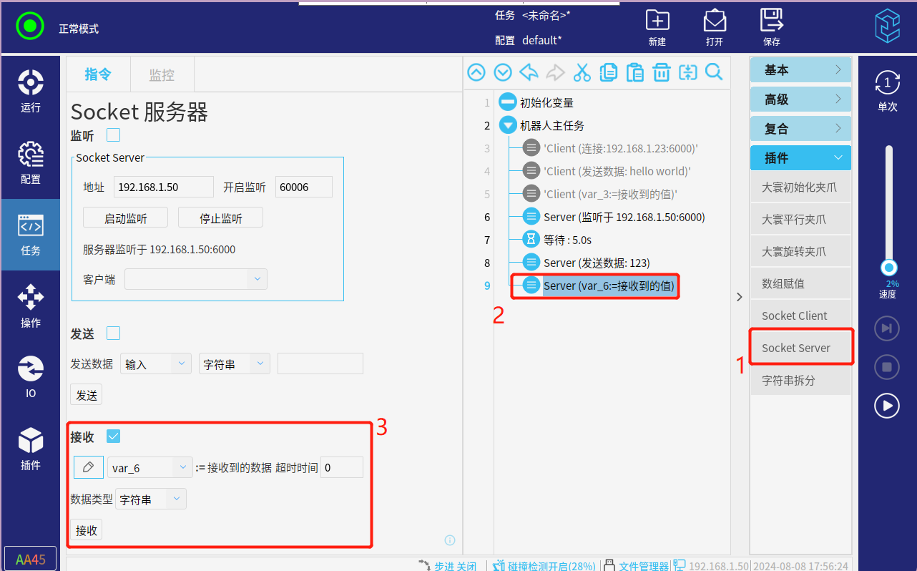
Task: Uncheck the 接收 checkbox
Action: 113,436
